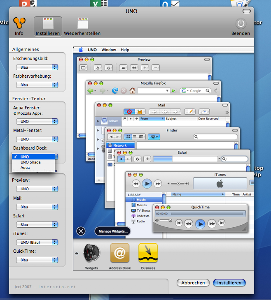Open the UNO menu in preview menu bar

tap(92, 50)
